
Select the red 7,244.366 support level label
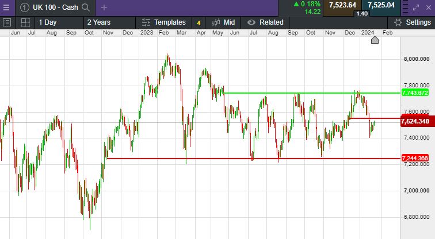pos(415,158)
